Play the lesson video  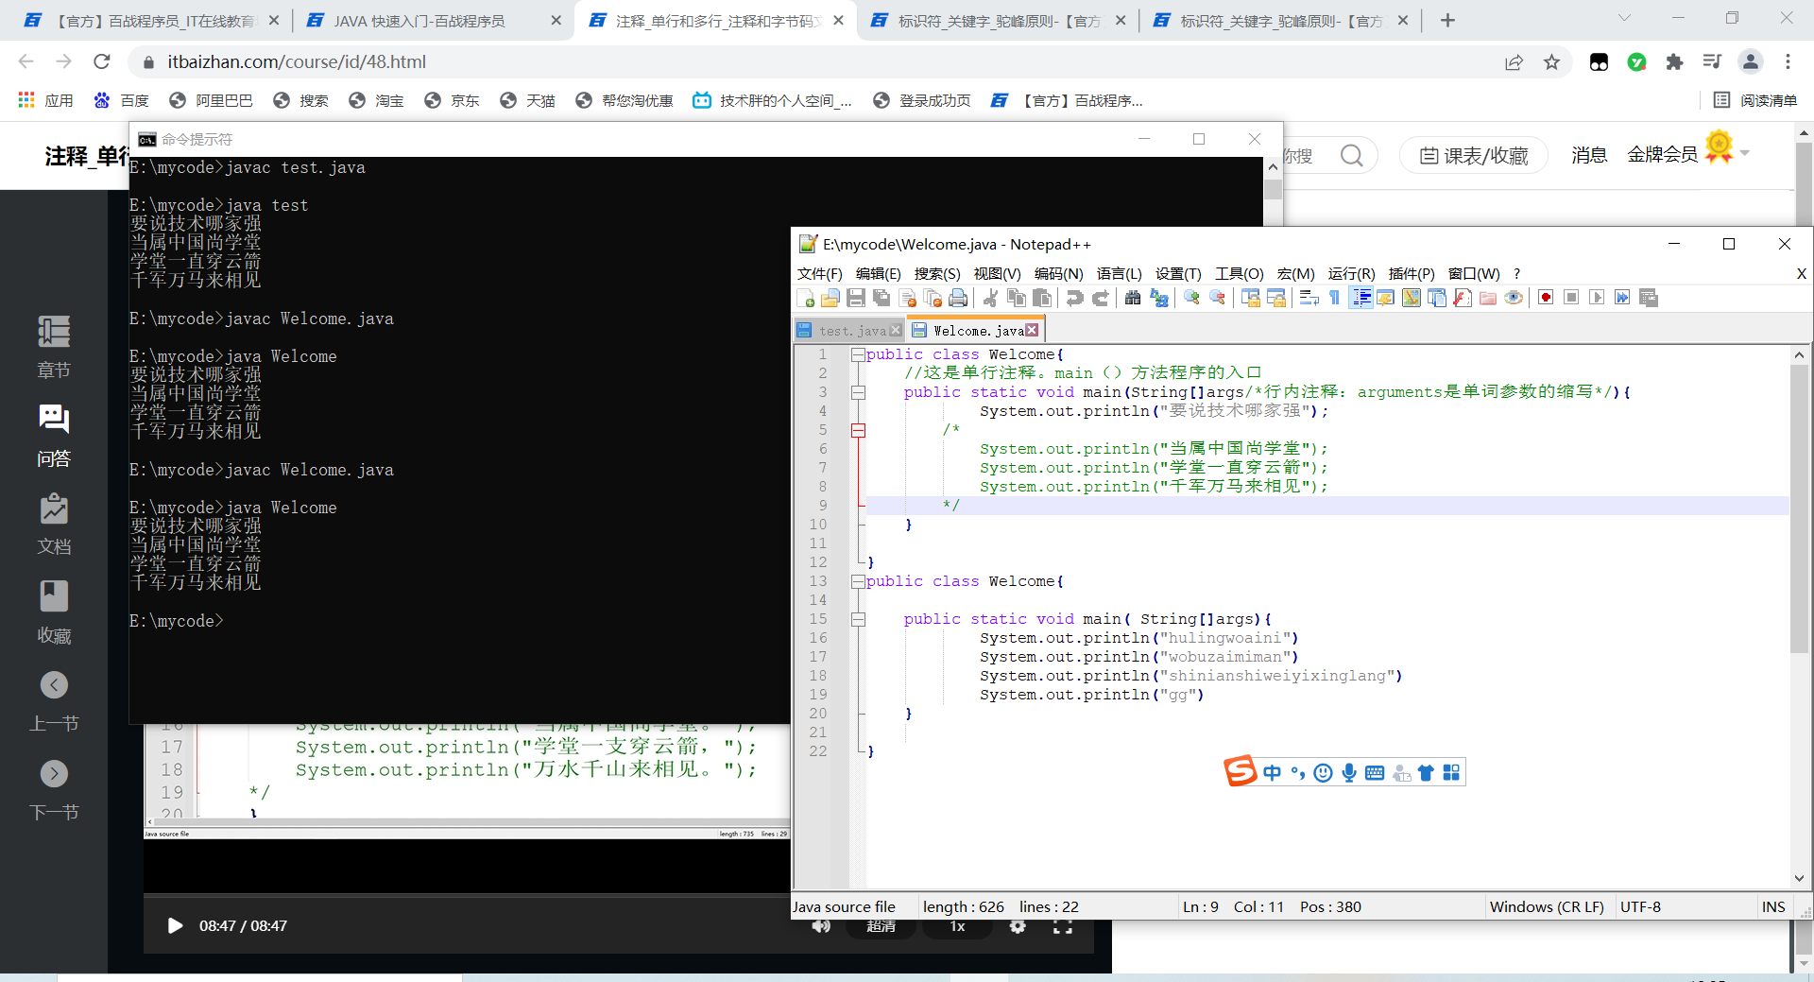click(175, 925)
